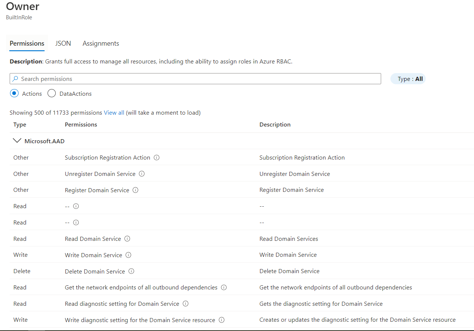
Task: Click the 'Delete' type cell
Action: click(x=22, y=271)
